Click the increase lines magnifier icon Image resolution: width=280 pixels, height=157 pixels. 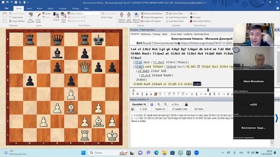tap(165, 104)
